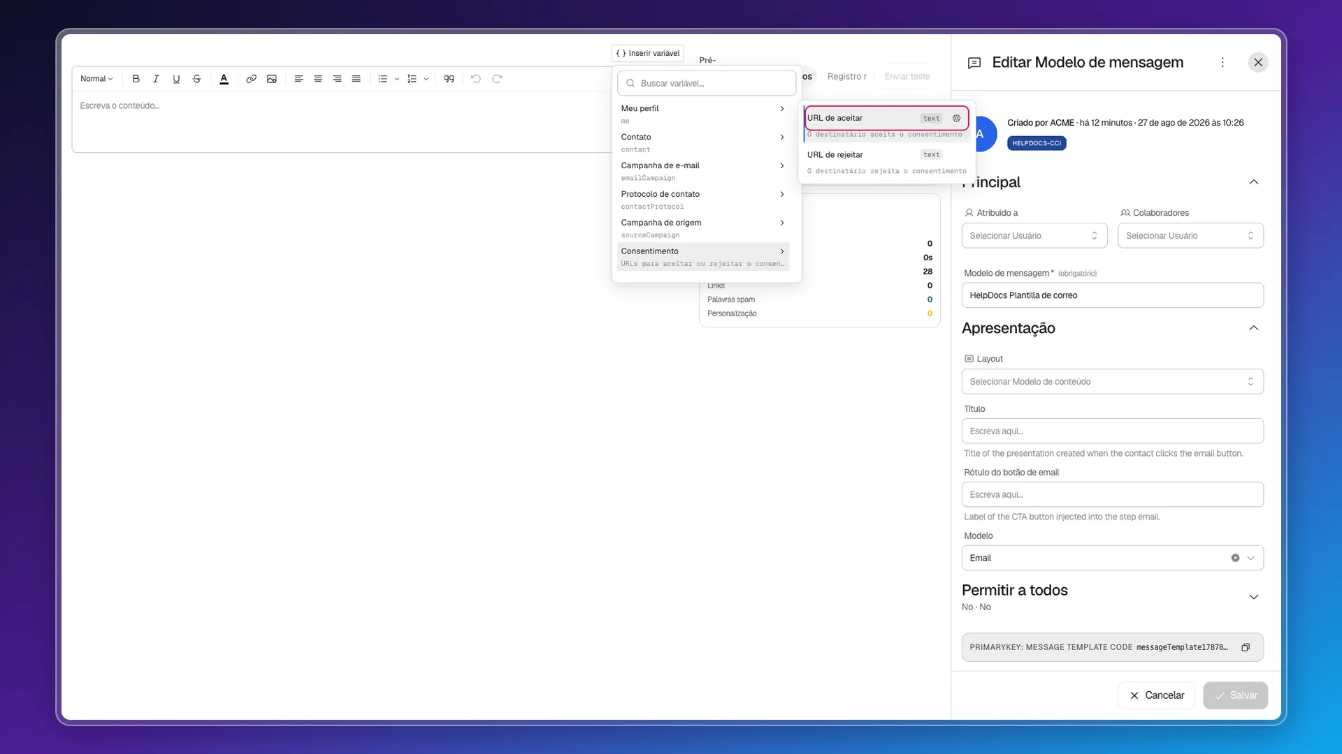The image size is (1342, 754).
Task: Toggle strikethrough formatting
Action: pos(196,79)
